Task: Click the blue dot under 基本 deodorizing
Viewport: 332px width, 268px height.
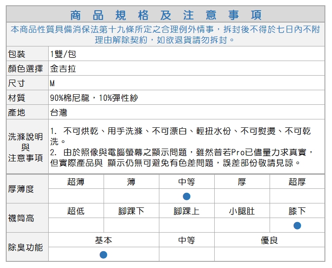Action: tap(103, 254)
